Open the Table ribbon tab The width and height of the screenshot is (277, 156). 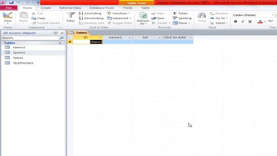click(145, 8)
